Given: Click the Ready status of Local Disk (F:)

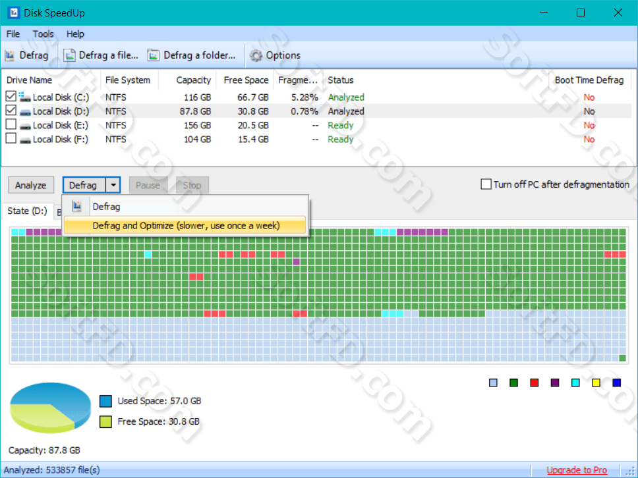Looking at the screenshot, I should click(341, 139).
